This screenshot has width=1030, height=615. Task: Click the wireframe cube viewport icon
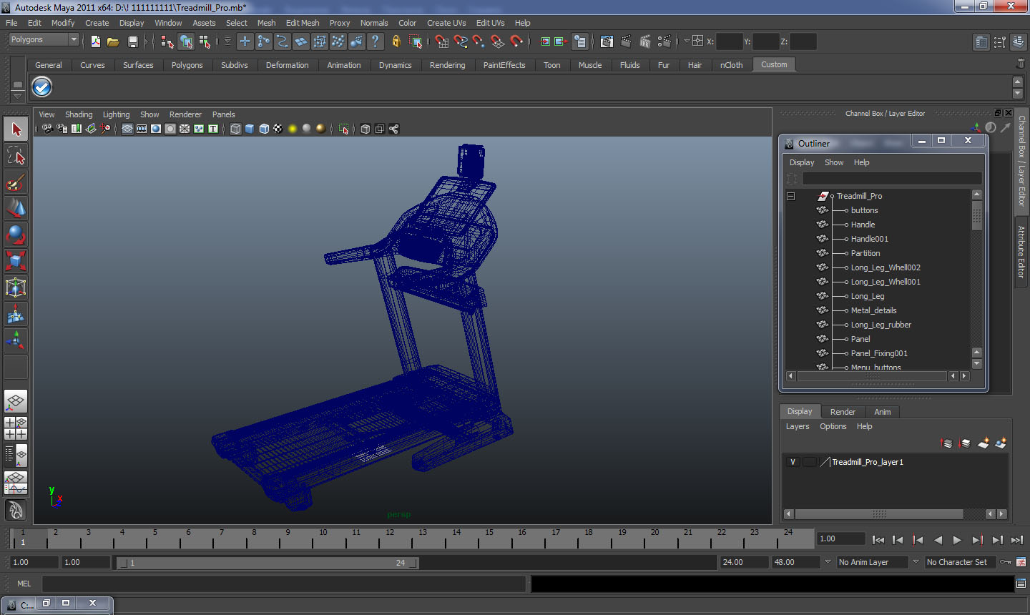coord(235,129)
